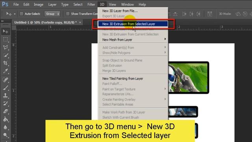Expand the toolbox panel double-arrow
The height and width of the screenshot is (142, 252).
point(2,21)
